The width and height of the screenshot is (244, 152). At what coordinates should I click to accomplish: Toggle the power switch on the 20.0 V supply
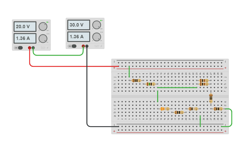(20, 48)
